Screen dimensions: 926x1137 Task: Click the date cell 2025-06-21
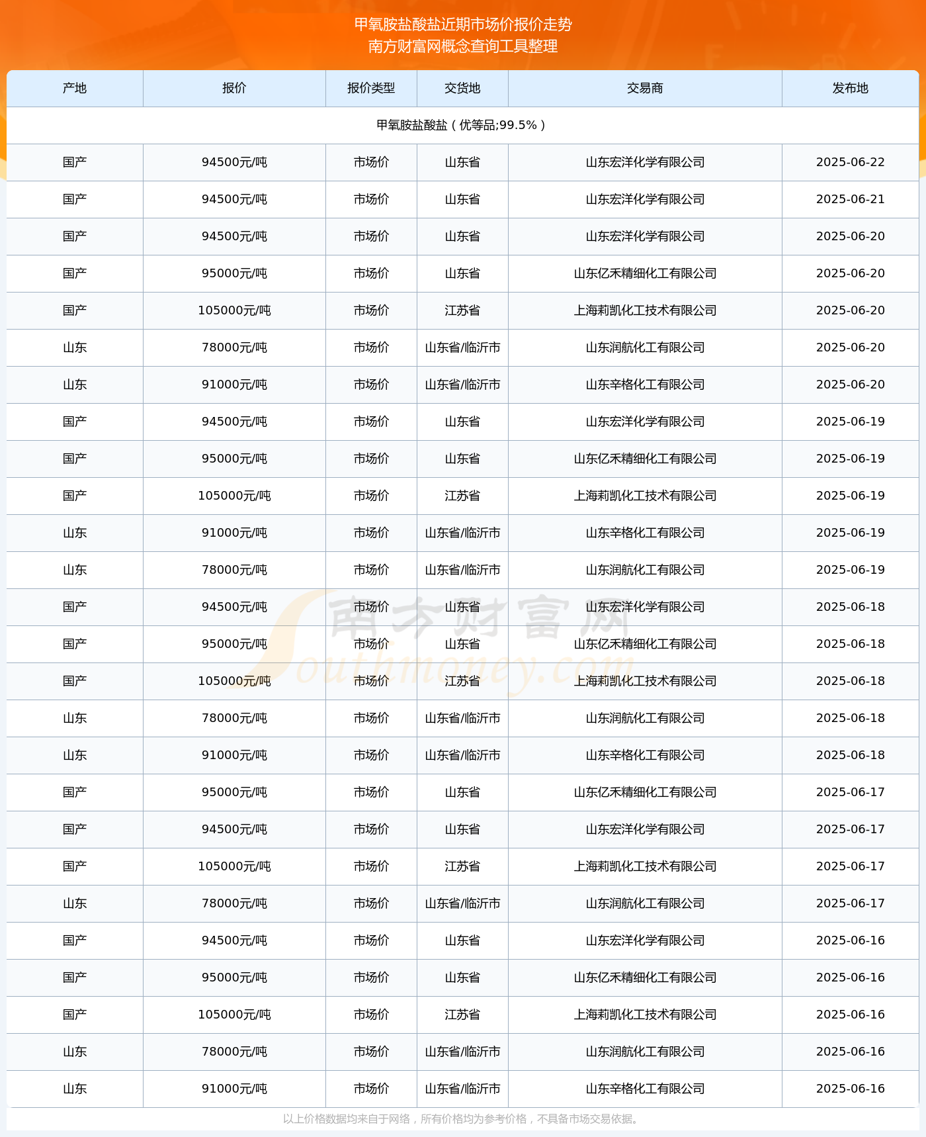coord(850,199)
